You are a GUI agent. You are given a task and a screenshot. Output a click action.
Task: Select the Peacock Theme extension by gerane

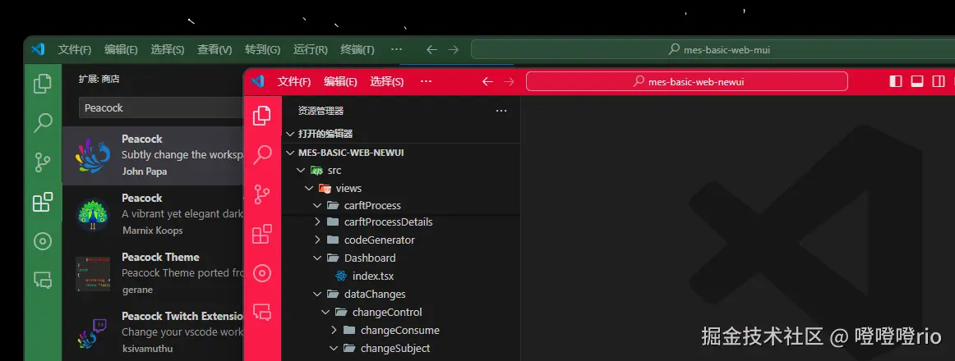point(153,273)
